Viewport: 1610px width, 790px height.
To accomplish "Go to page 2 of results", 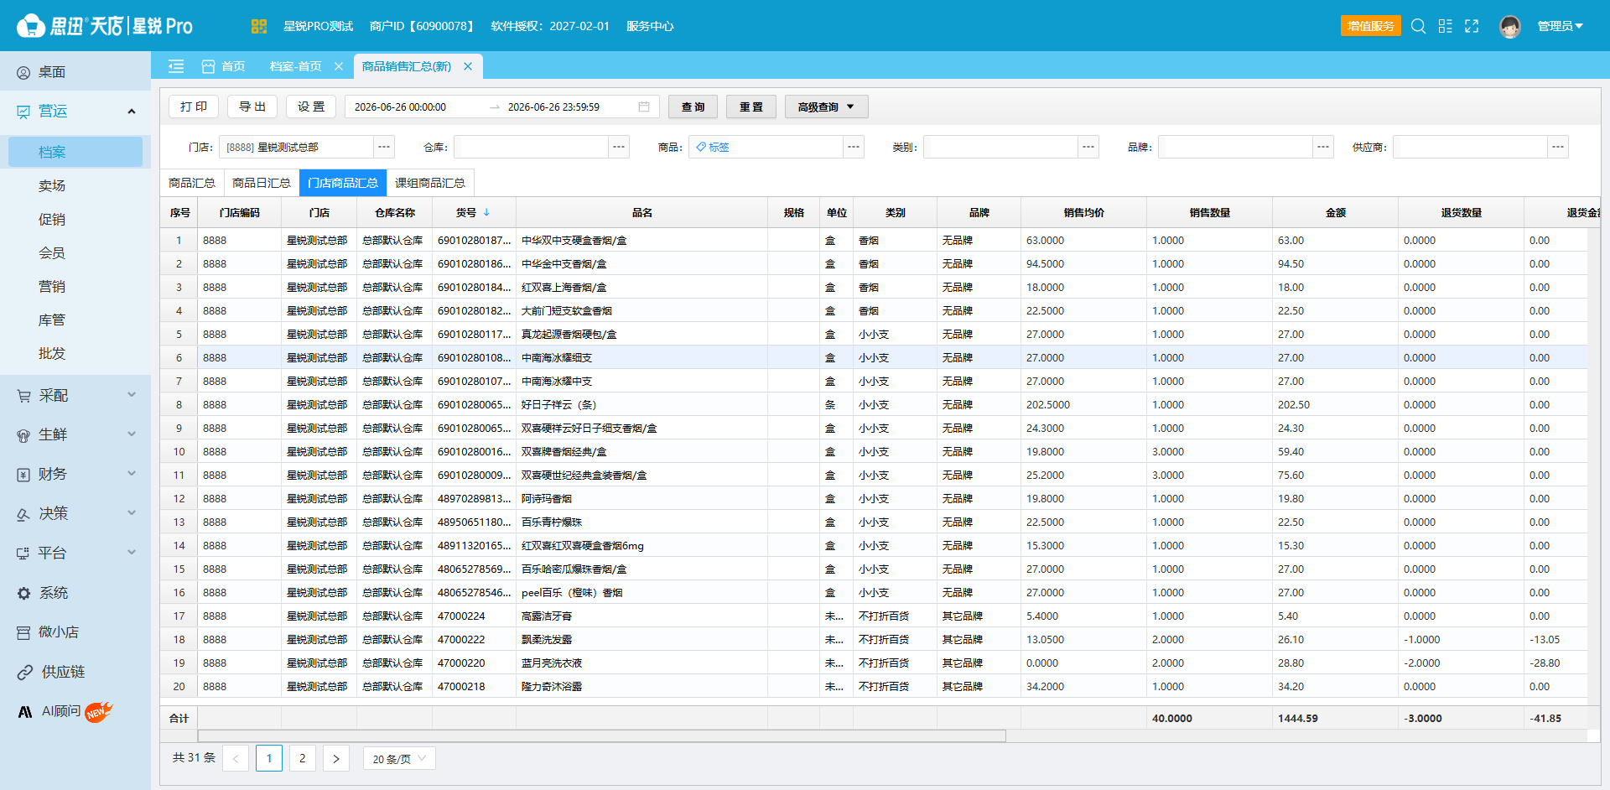I will pos(303,758).
